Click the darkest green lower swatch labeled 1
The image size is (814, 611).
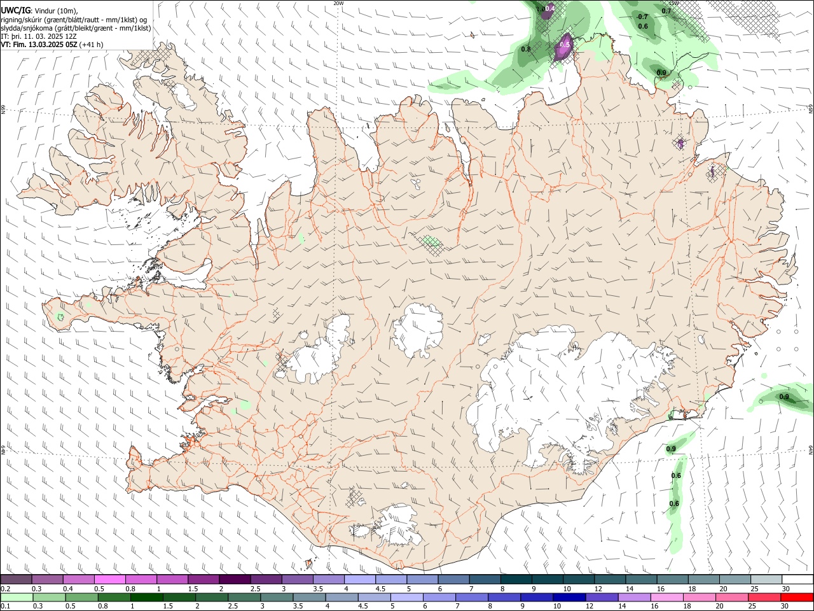pyautogui.click(x=146, y=598)
